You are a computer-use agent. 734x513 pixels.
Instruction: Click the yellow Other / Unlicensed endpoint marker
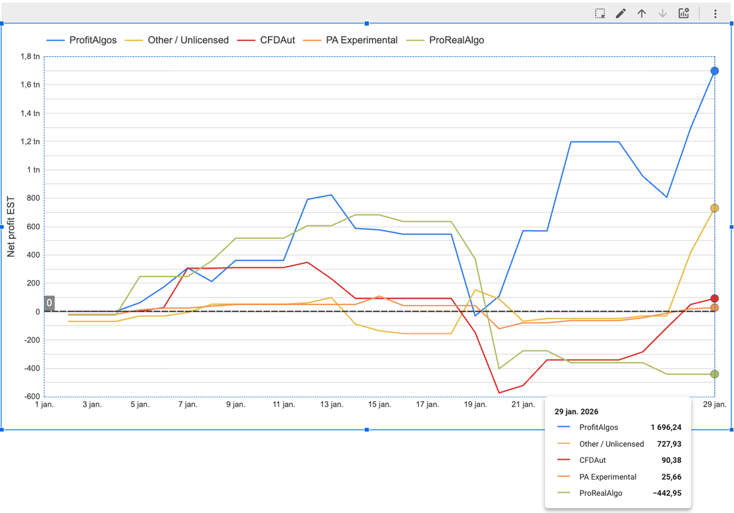pos(714,208)
